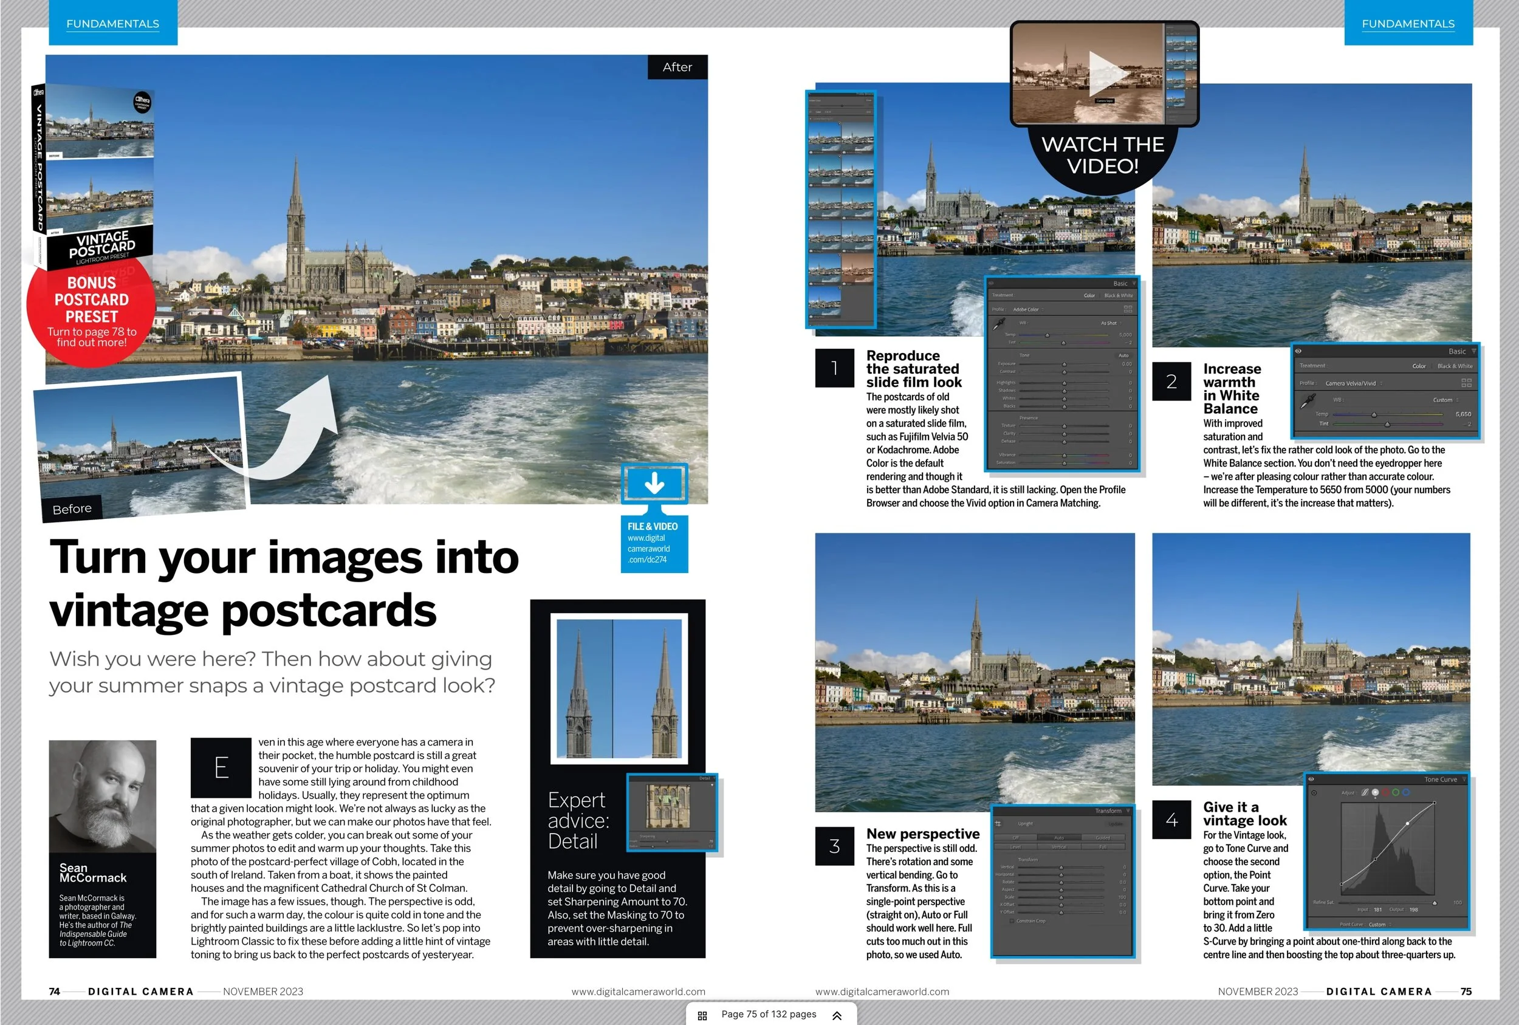Click the Upright crop tool icon in Transform

998,824
